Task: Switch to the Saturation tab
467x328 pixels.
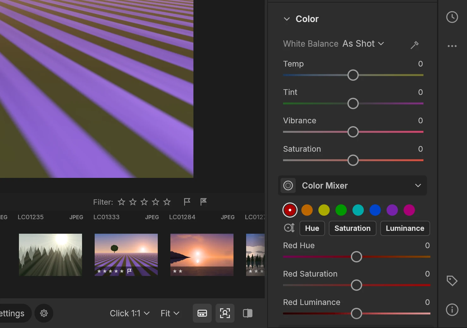Action: (352, 228)
